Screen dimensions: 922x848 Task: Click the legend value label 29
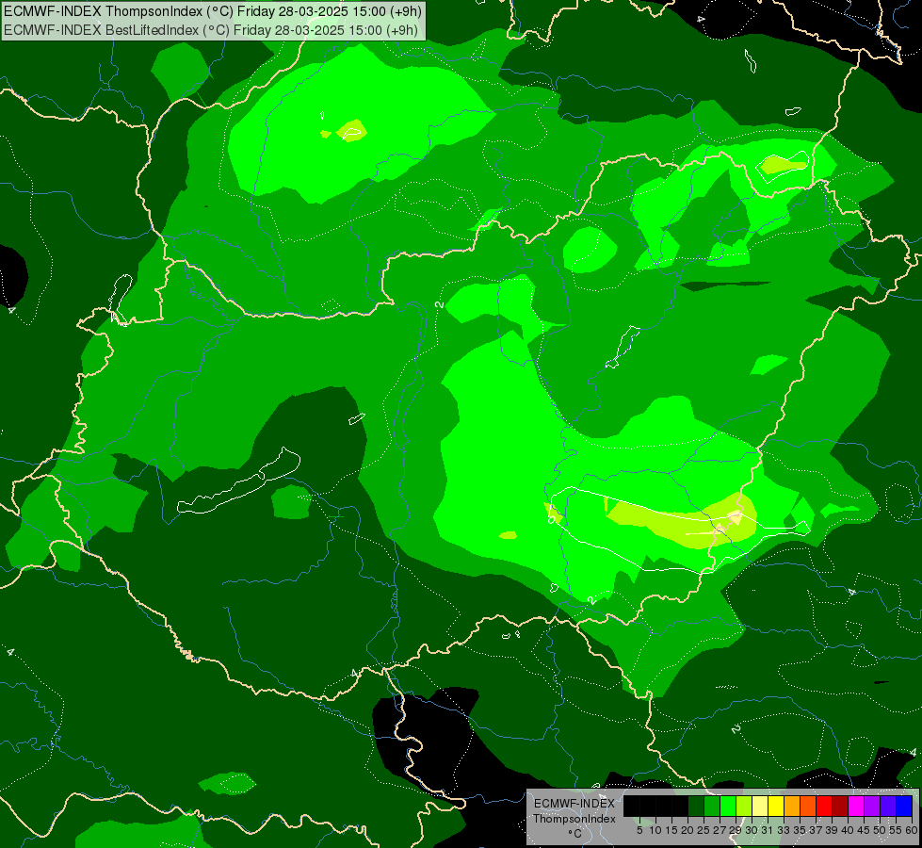click(736, 830)
